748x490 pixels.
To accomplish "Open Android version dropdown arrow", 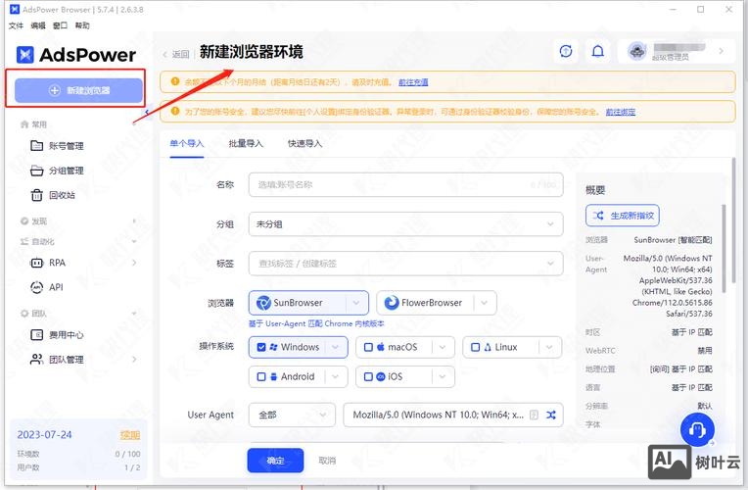I will click(336, 377).
